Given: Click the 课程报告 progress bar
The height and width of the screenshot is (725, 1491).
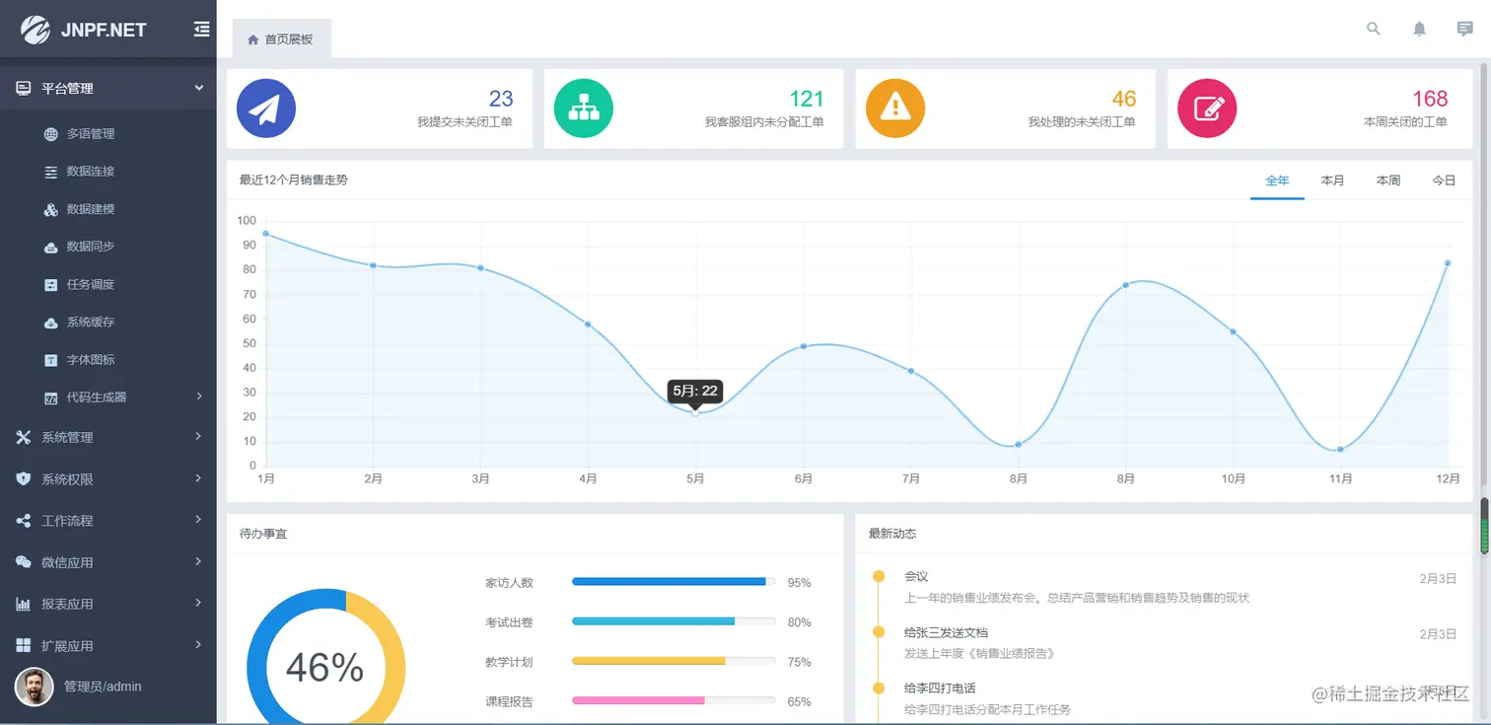Looking at the screenshot, I should pyautogui.click(x=674, y=700).
